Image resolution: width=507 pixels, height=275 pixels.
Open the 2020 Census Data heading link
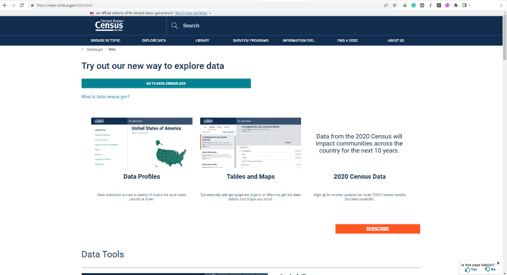359,176
